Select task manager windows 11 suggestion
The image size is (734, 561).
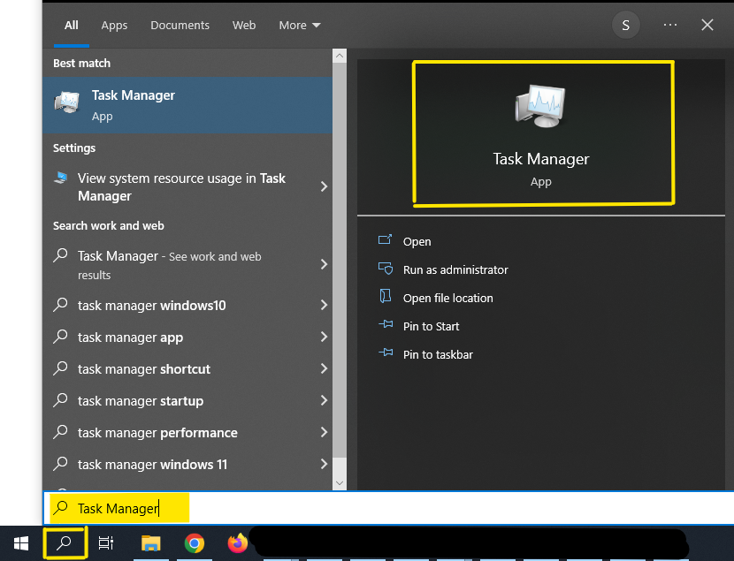point(187,464)
